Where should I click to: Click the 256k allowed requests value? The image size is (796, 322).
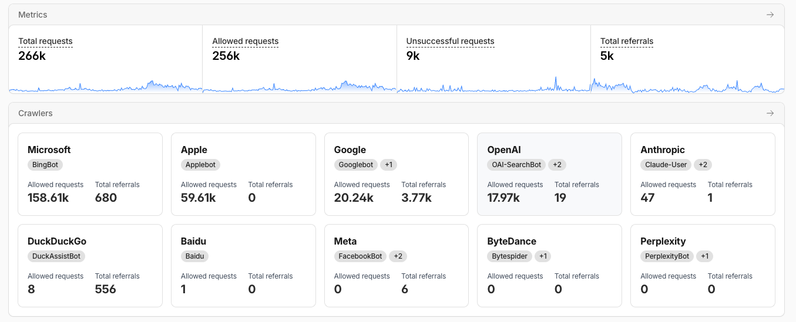click(x=226, y=56)
